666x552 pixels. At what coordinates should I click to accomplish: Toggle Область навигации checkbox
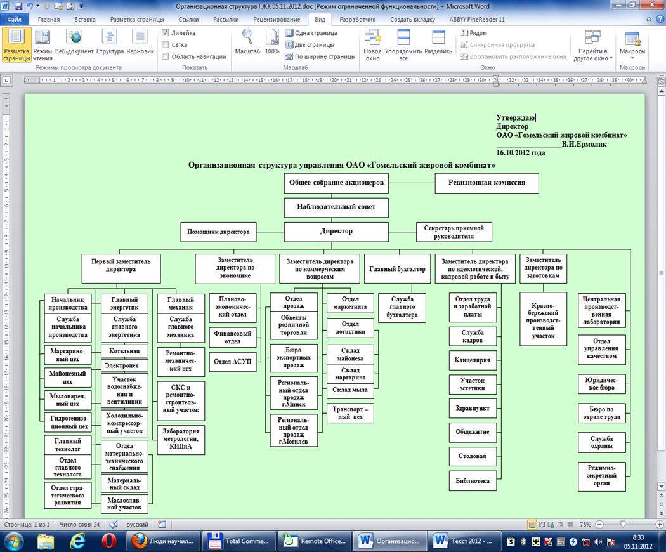pos(166,56)
